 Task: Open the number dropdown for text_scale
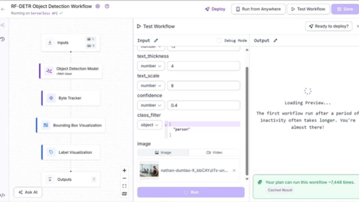click(x=151, y=85)
